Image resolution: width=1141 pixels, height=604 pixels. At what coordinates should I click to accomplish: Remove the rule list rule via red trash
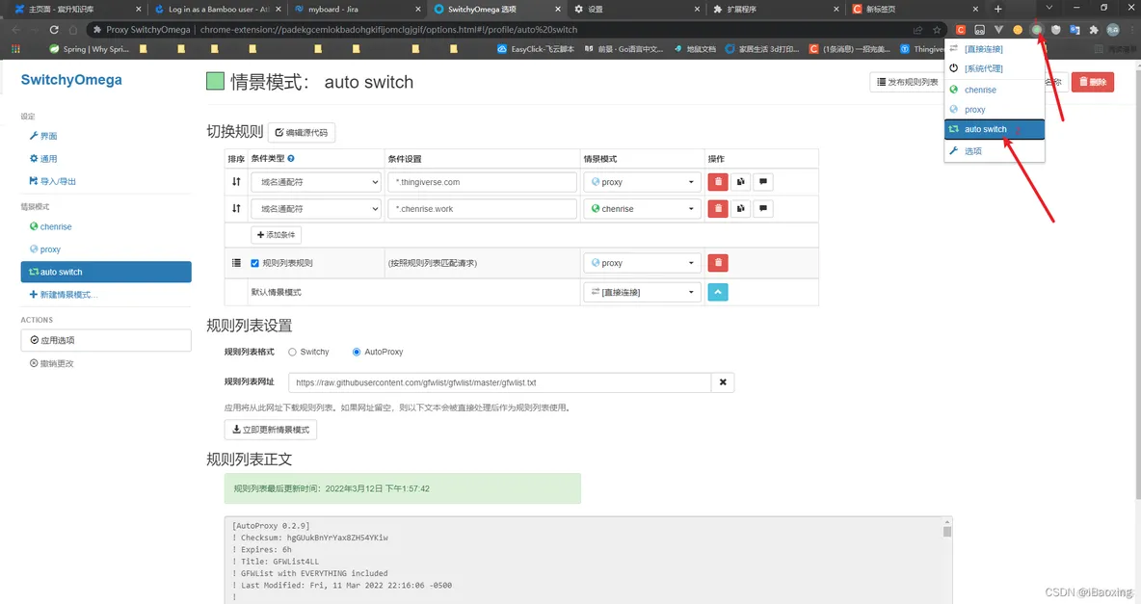(718, 263)
